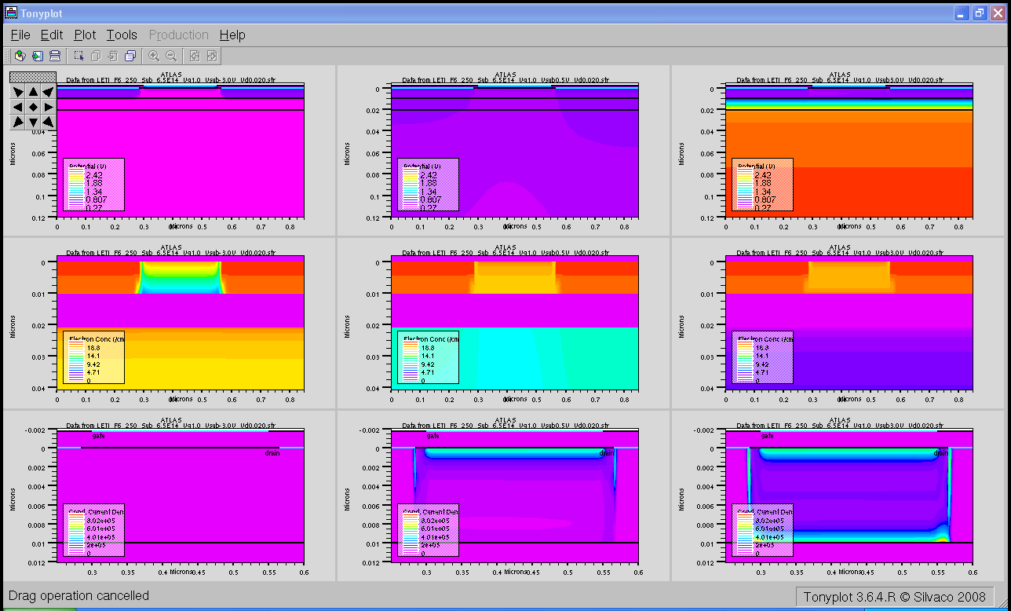Click Electron Conc legend in Vsub-3.0V plot

(x=93, y=357)
